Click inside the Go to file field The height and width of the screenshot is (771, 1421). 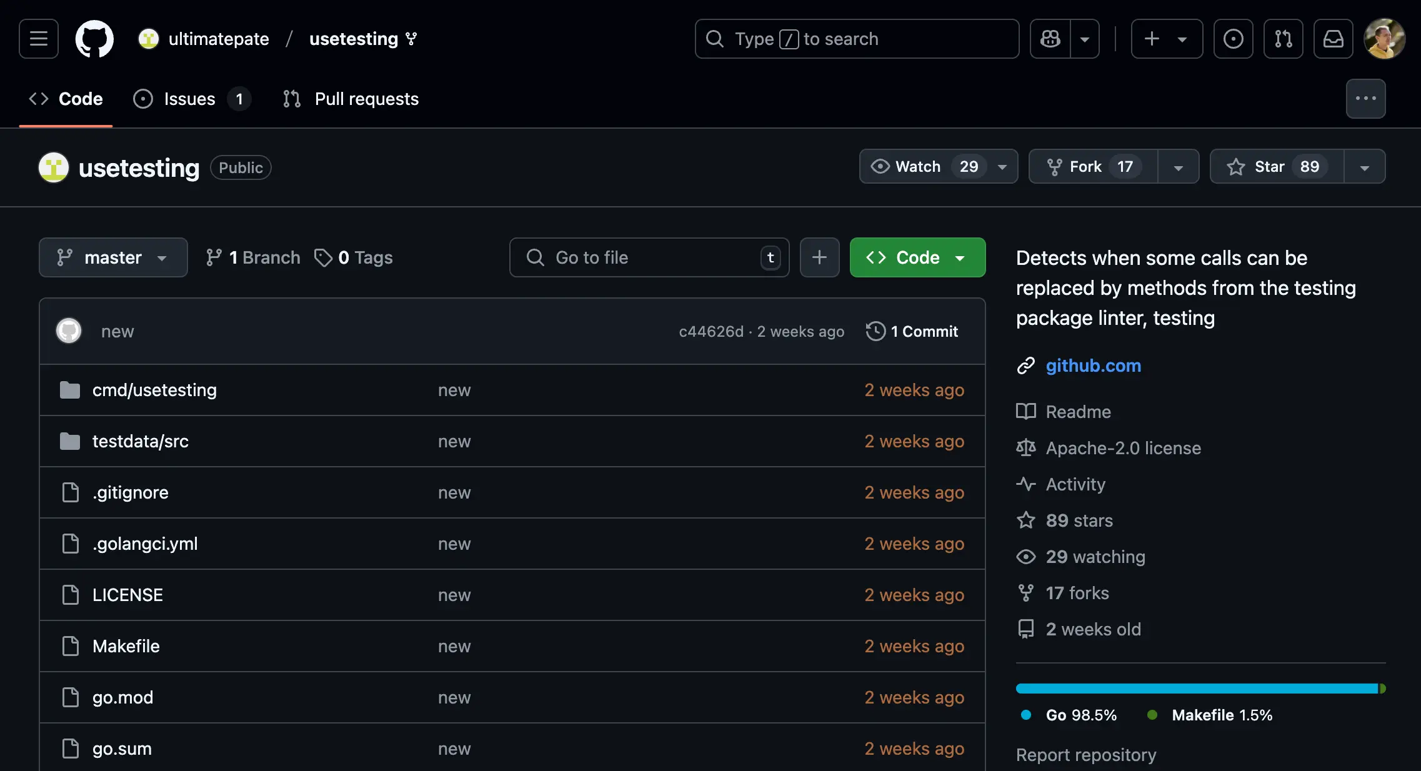(x=650, y=257)
